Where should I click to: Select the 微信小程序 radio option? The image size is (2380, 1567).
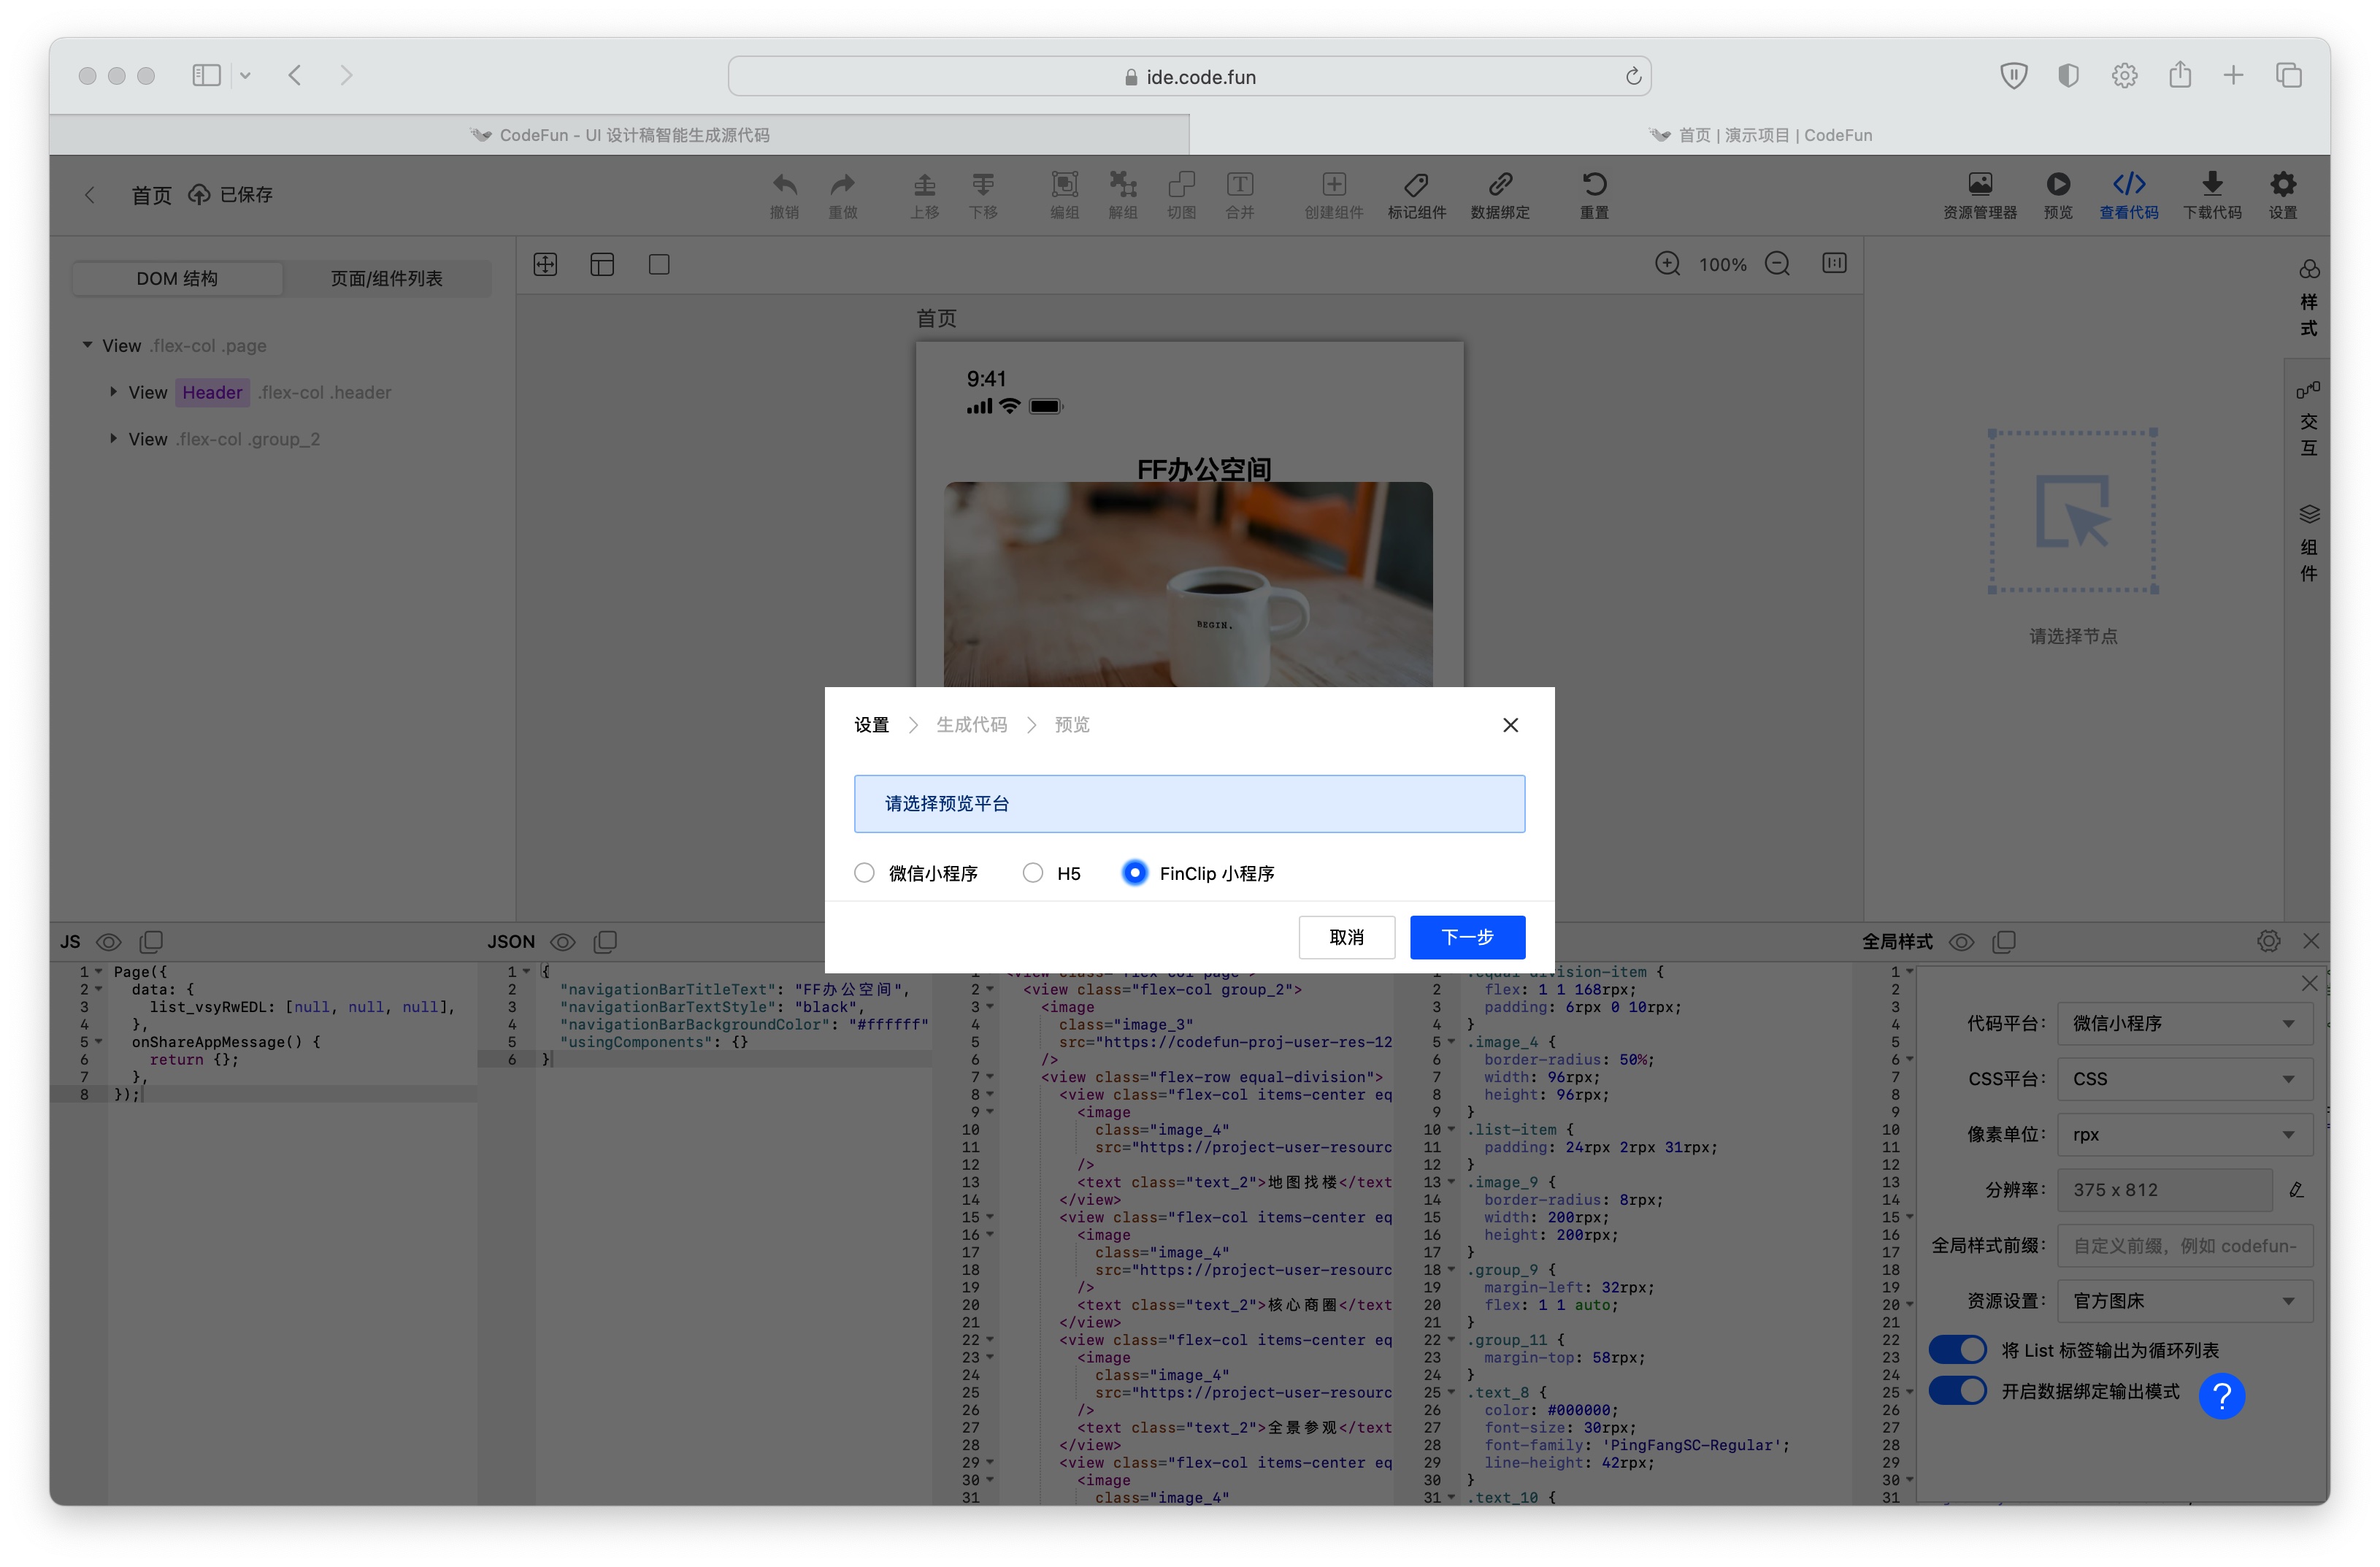pyautogui.click(x=864, y=873)
